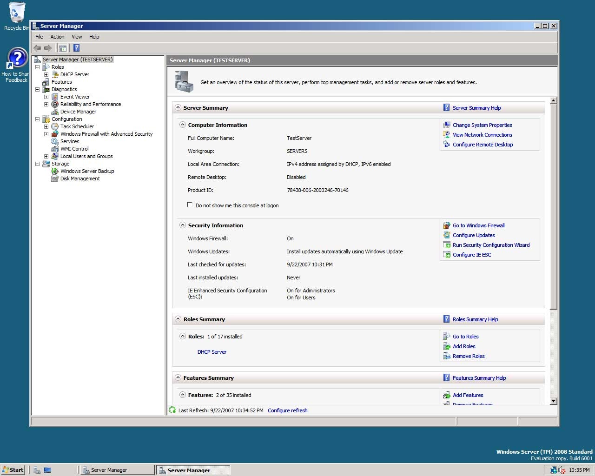Open the Roles Summary Help link
595x476 pixels.
[x=475, y=319]
